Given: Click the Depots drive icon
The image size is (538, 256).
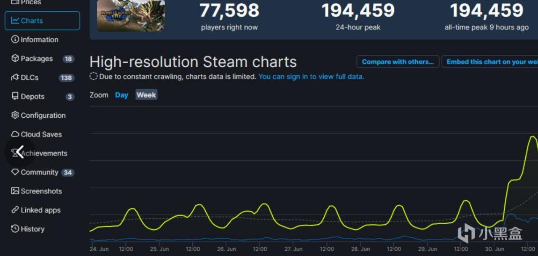Looking at the screenshot, I should [15, 96].
